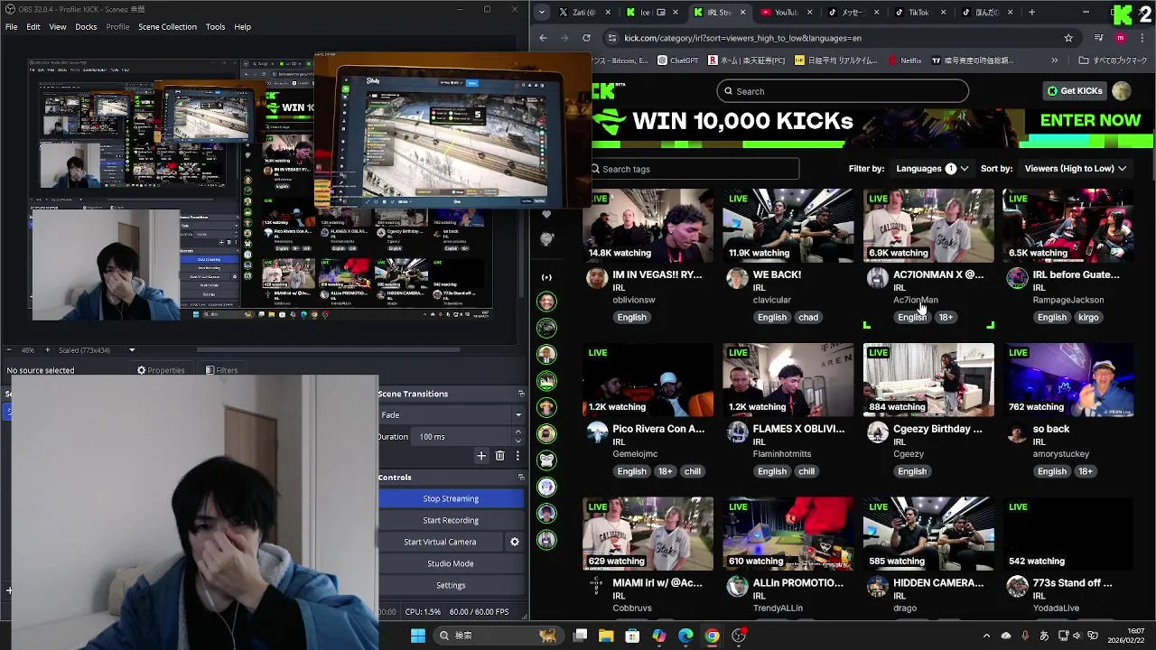The width and height of the screenshot is (1156, 650).
Task: Open a new Chrome tab
Action: 1031,13
